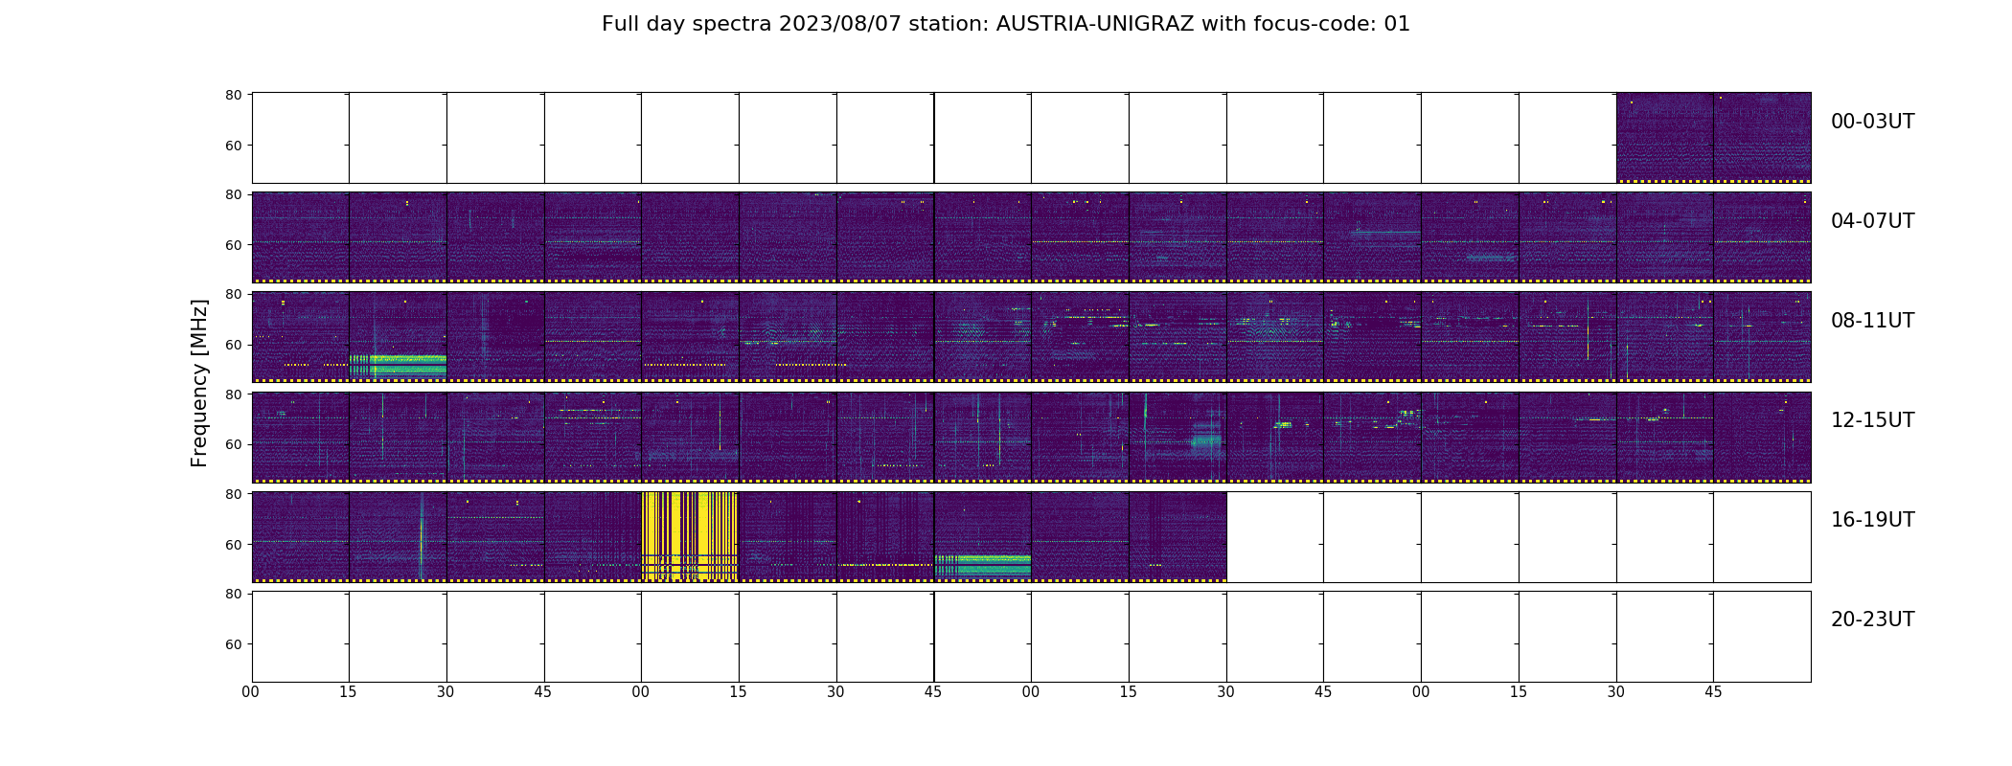Open the first spectrum panel of the 04-07UT row
This screenshot has width=2012, height=766.
pos(300,237)
